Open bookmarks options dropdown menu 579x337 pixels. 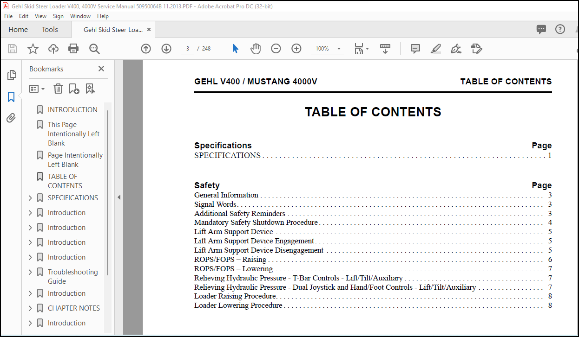click(37, 89)
